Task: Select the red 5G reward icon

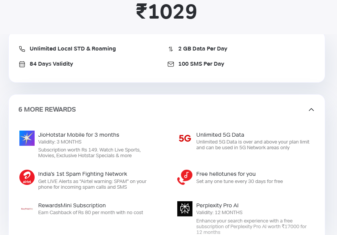Action: [185, 139]
